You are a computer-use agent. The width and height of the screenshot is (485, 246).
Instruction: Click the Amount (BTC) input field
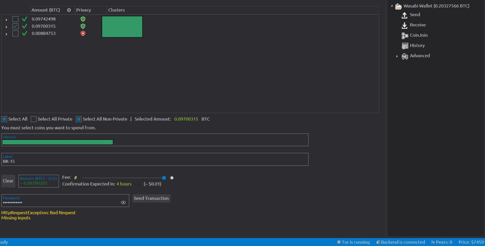click(39, 181)
